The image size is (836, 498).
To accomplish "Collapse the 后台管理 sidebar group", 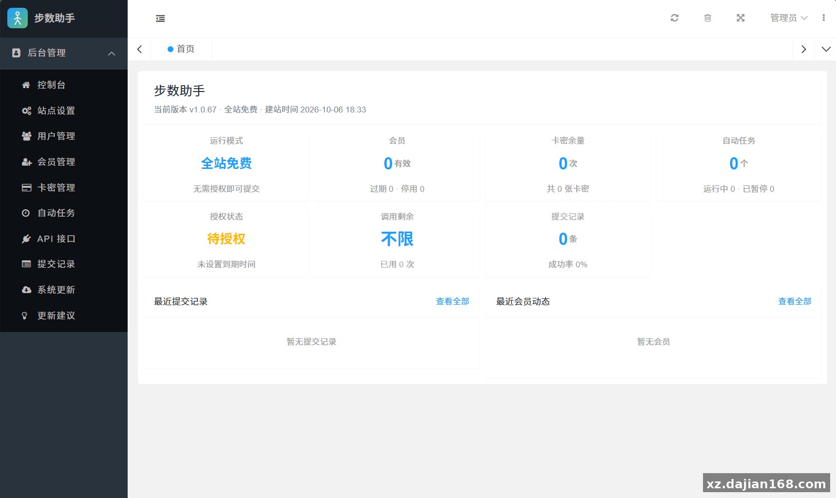I will [64, 53].
